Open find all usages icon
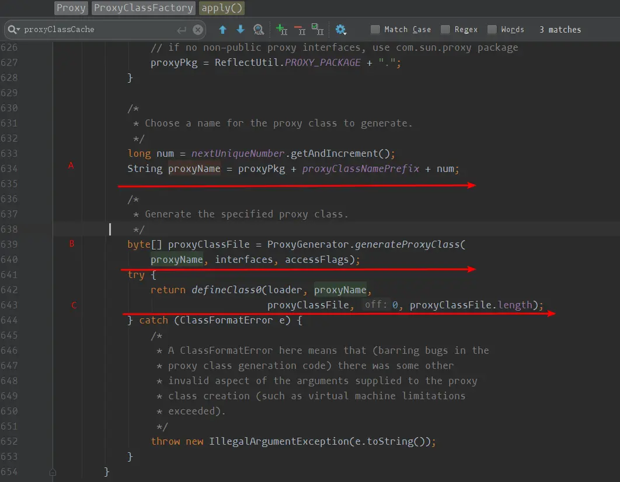620x482 pixels. (259, 30)
